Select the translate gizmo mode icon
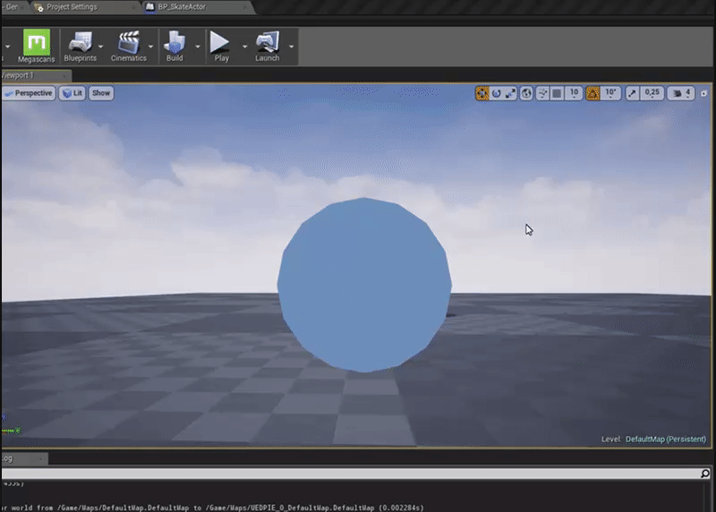Screen dimensions: 716x512 [482, 93]
